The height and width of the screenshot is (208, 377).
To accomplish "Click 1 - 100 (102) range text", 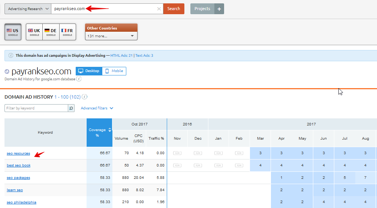I will tap(67, 97).
